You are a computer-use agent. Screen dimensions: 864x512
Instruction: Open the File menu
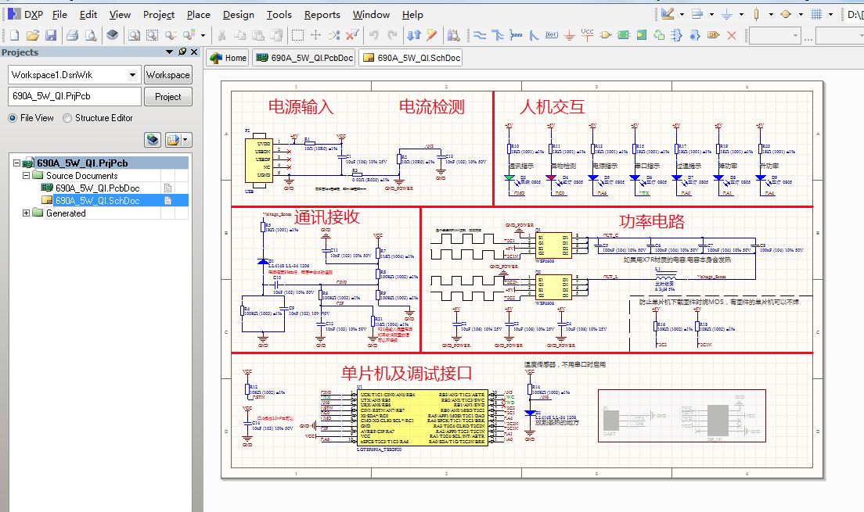coord(59,15)
